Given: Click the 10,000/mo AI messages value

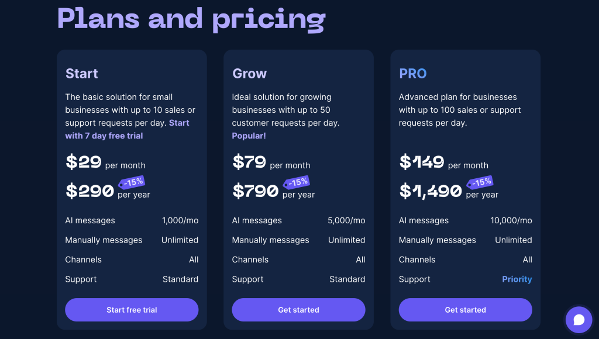Looking at the screenshot, I should pos(511,220).
